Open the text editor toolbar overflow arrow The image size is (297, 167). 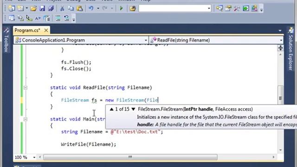(74, 19)
